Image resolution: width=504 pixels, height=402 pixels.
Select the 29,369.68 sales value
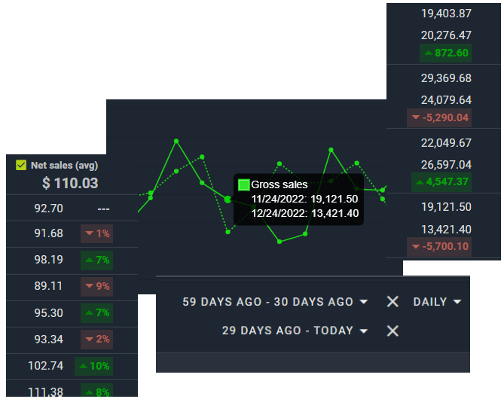point(446,78)
